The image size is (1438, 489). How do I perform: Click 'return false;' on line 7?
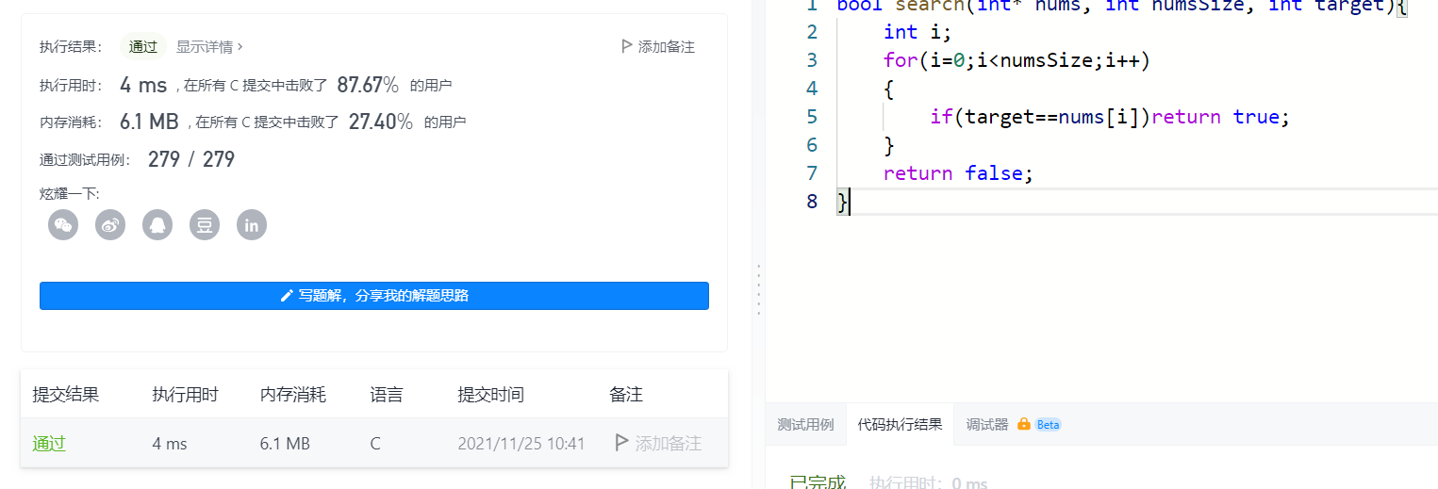click(959, 173)
